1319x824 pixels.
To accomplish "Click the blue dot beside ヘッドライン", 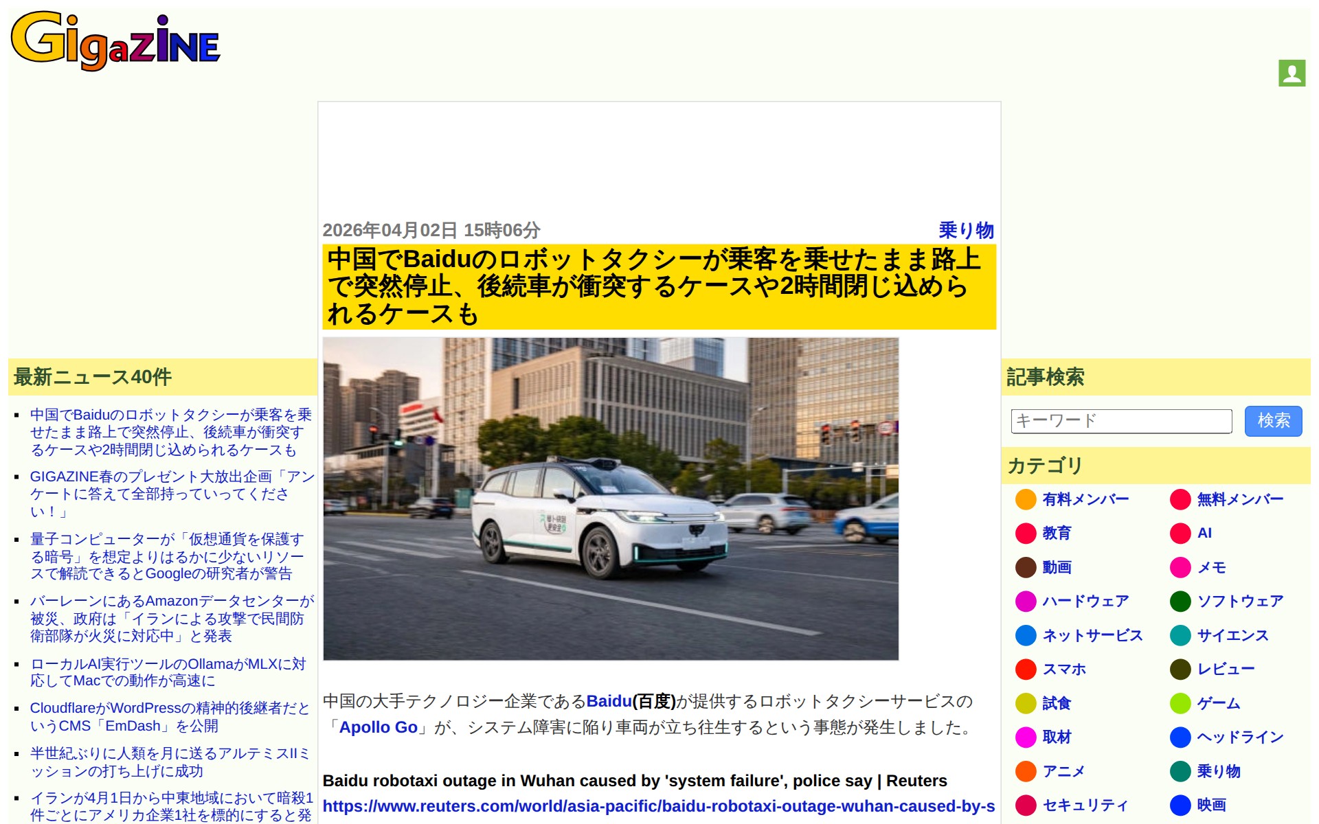I will pyautogui.click(x=1180, y=737).
